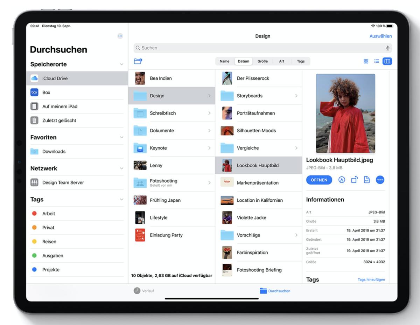Select the Markenpräsentation file

(259, 183)
